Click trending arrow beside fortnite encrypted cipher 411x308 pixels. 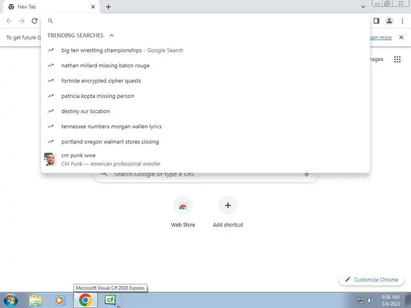(51, 81)
